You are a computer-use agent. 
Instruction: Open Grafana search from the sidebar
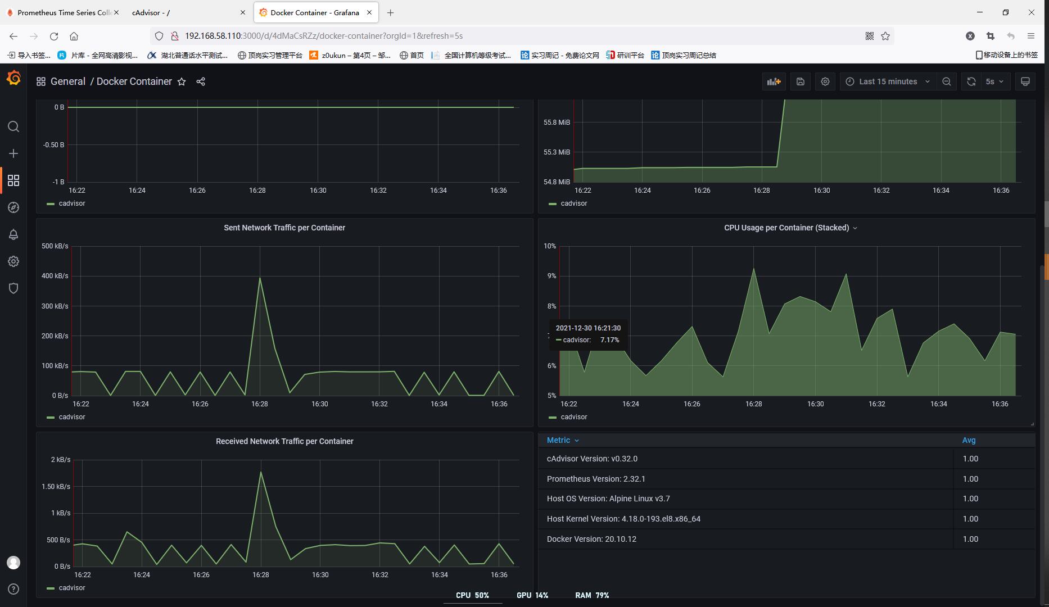[x=13, y=126]
